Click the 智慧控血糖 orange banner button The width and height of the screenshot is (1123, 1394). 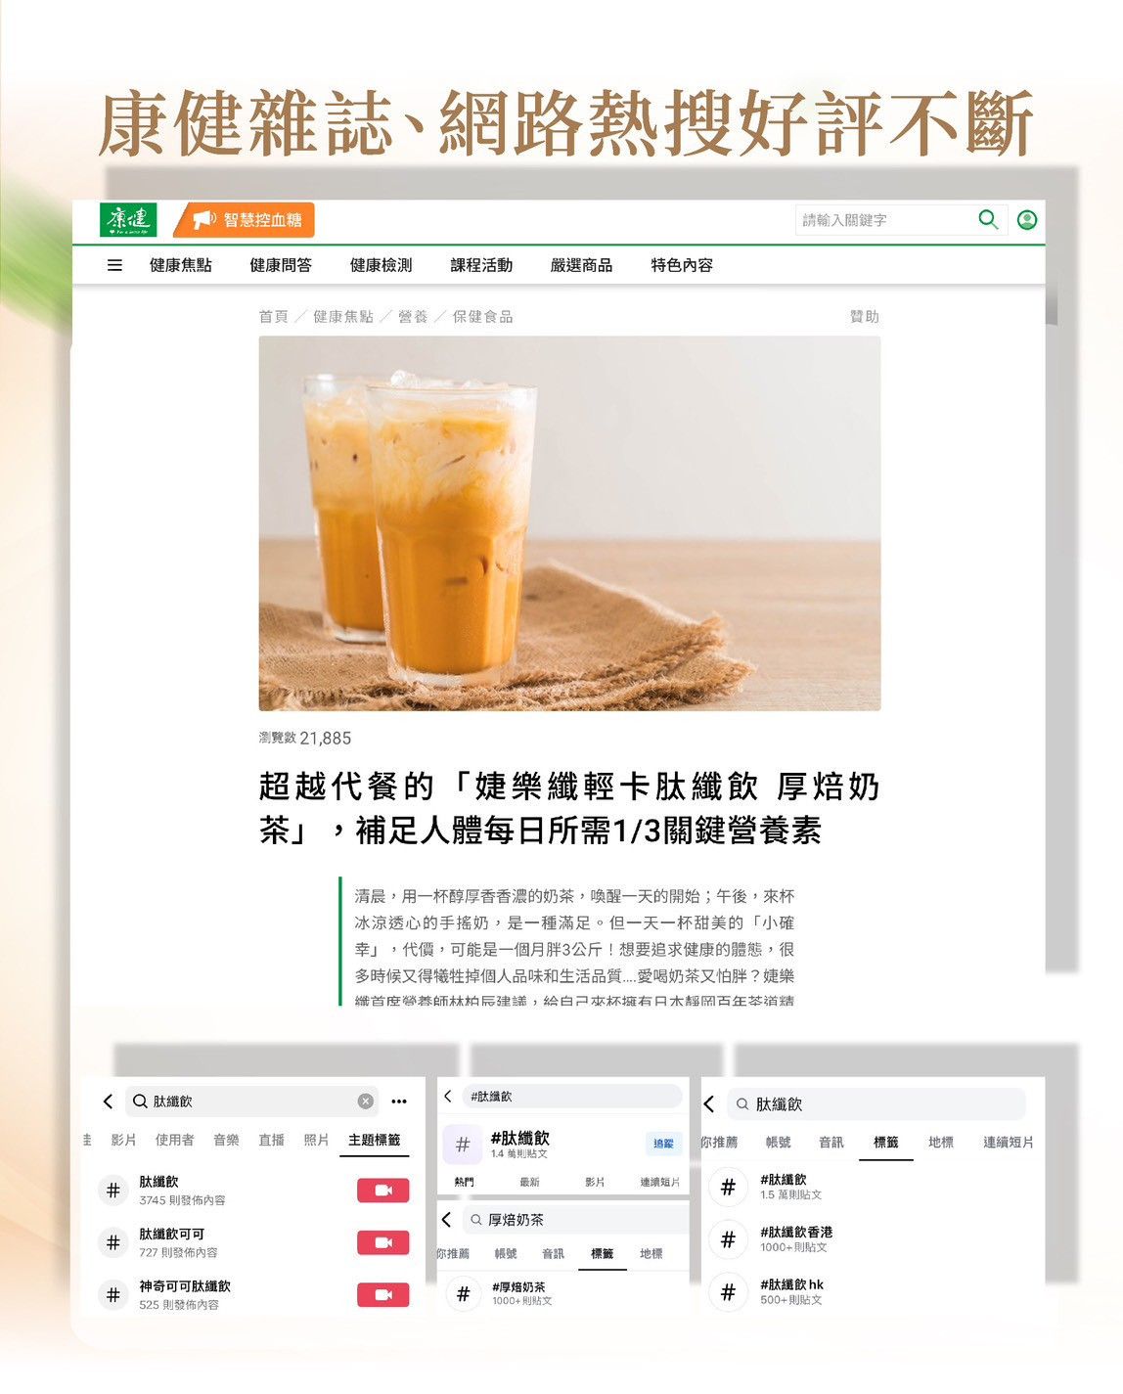pyautogui.click(x=246, y=219)
